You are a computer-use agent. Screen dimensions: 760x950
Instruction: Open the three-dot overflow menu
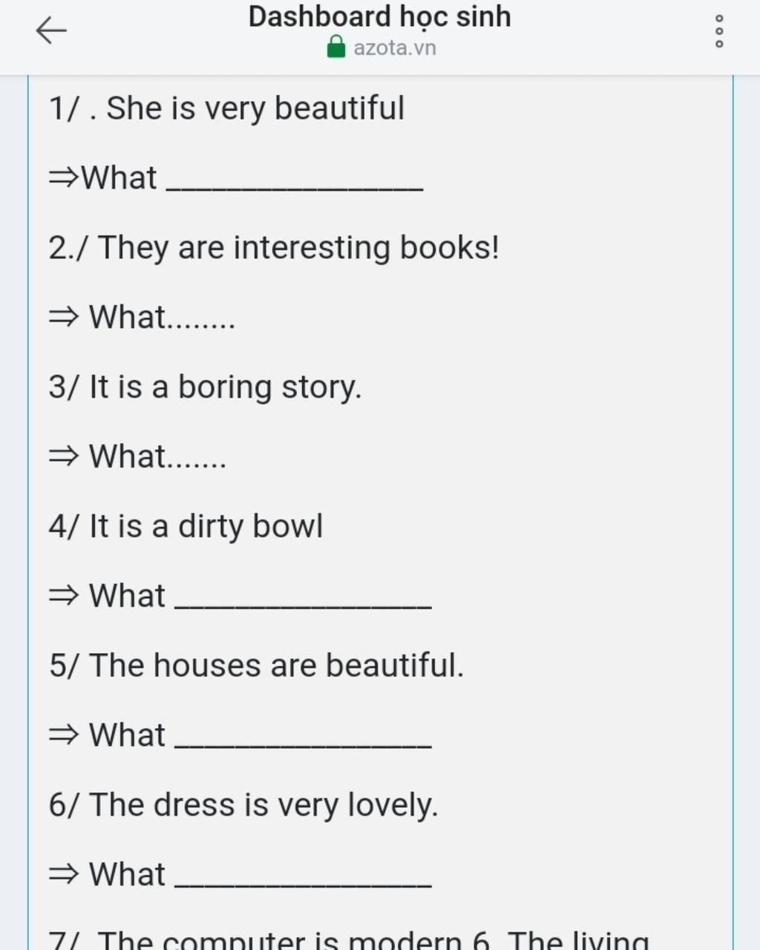point(718,31)
